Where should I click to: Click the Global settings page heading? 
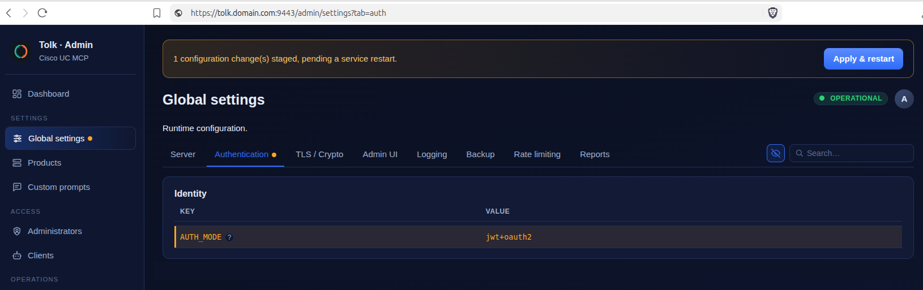click(x=213, y=99)
